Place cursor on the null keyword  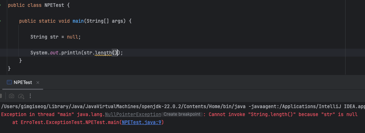pyautogui.click(x=72, y=37)
